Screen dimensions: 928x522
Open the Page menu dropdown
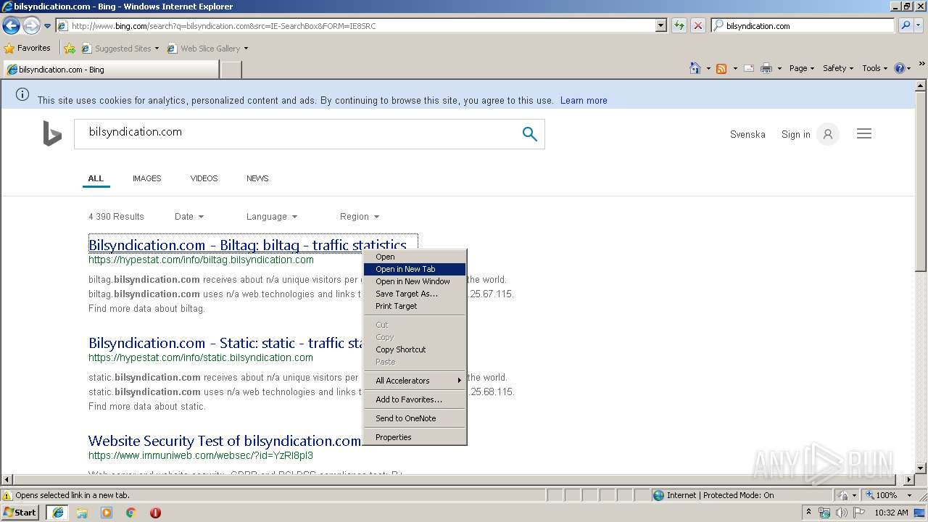click(802, 68)
